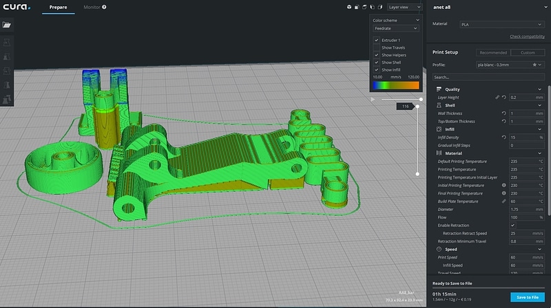Select the Per Model Settings tool
551x308 pixels.
[x=7, y=99]
